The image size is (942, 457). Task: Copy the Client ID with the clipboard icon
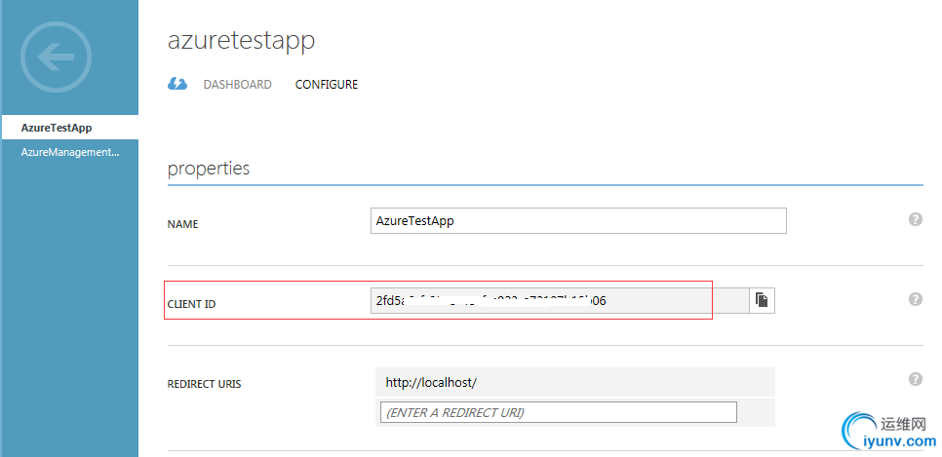(x=762, y=300)
